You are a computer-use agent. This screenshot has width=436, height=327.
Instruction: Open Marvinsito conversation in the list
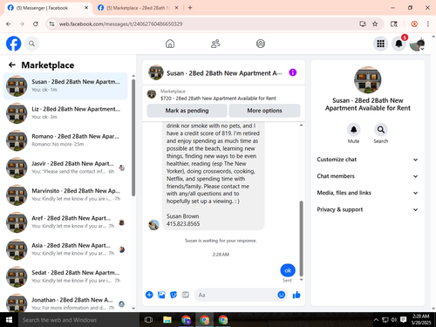tap(65, 194)
